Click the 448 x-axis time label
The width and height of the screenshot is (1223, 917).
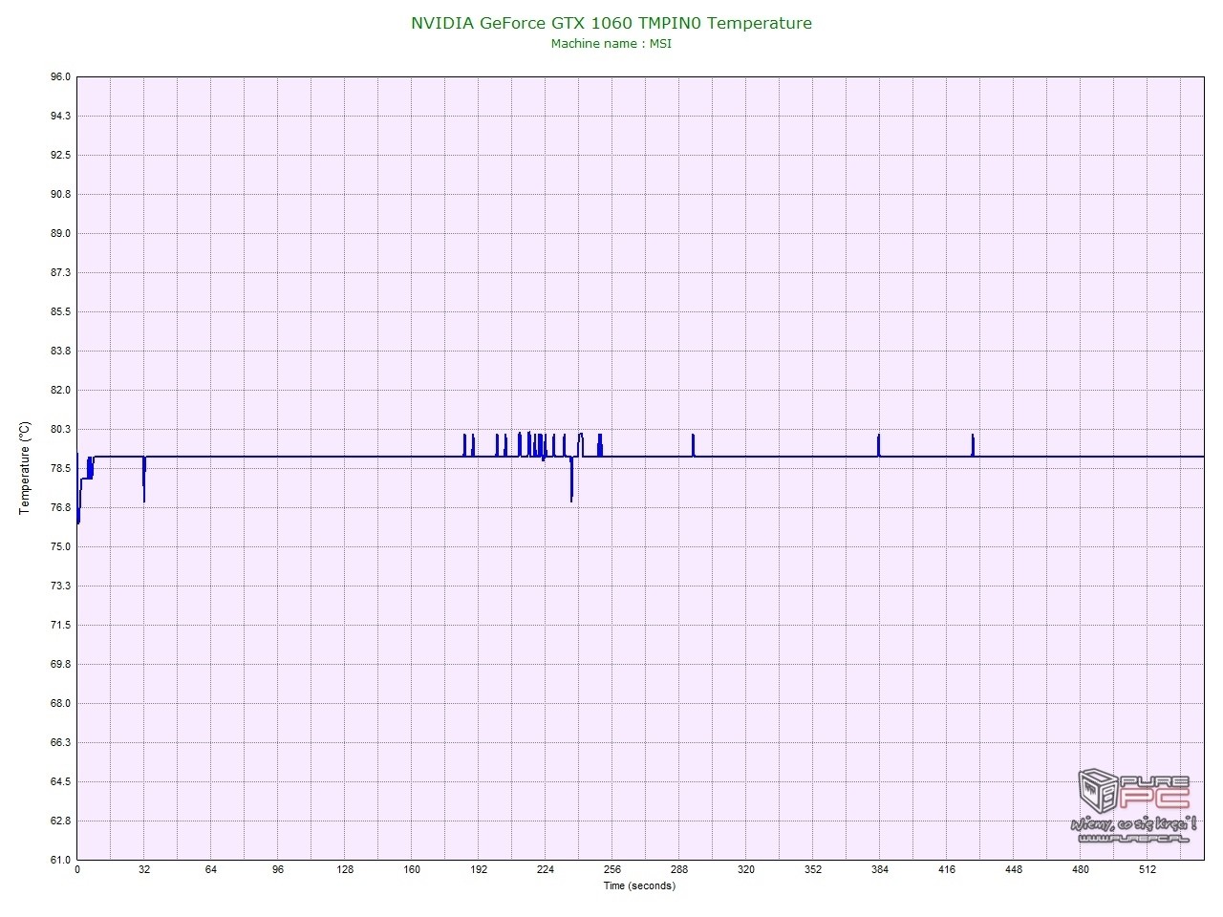pyautogui.click(x=1014, y=869)
